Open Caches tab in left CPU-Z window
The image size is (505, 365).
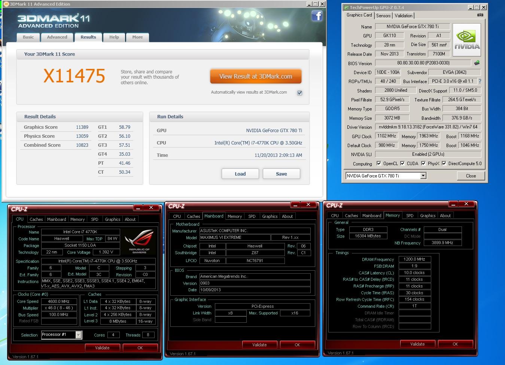click(36, 219)
